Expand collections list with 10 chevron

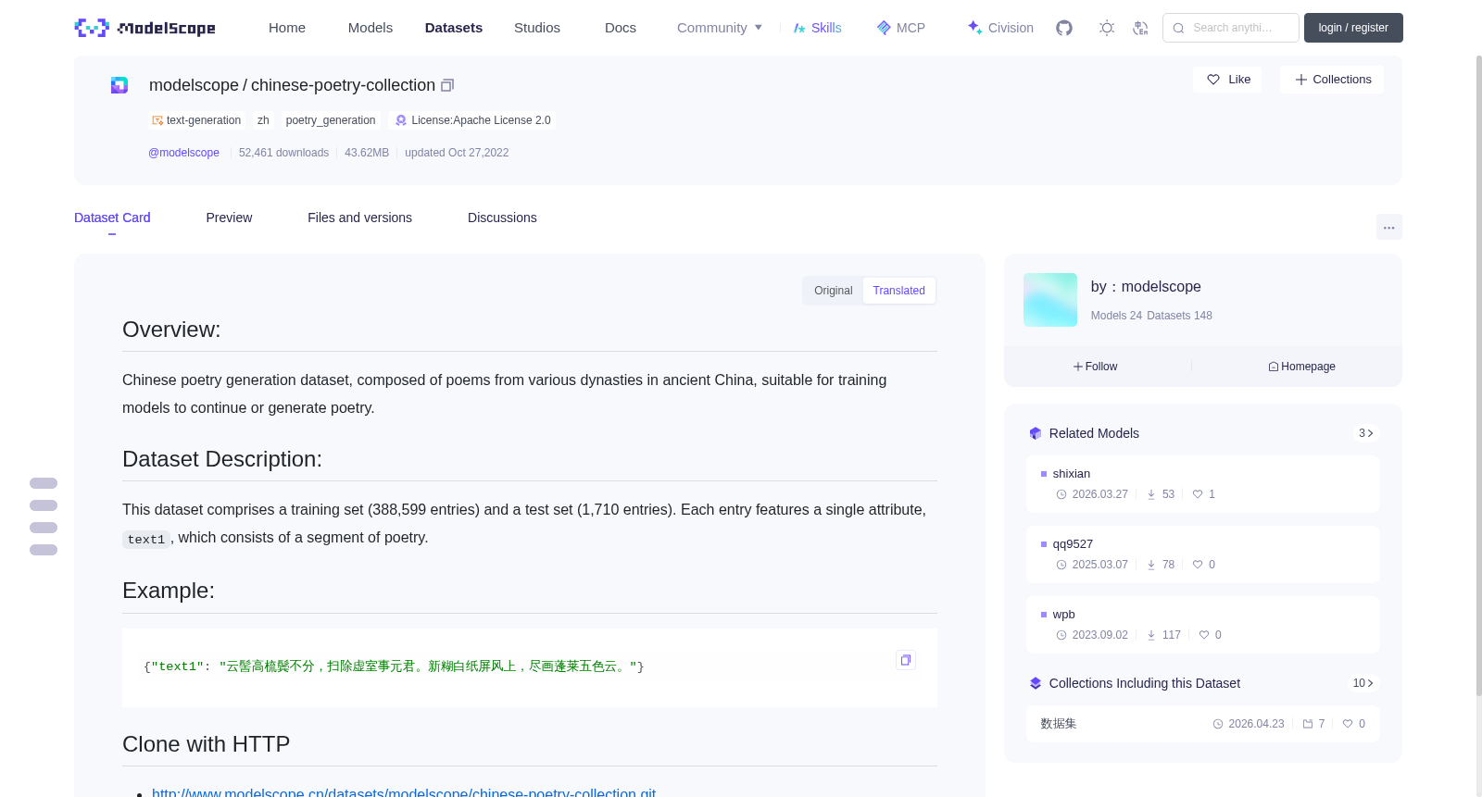[x=1363, y=683]
